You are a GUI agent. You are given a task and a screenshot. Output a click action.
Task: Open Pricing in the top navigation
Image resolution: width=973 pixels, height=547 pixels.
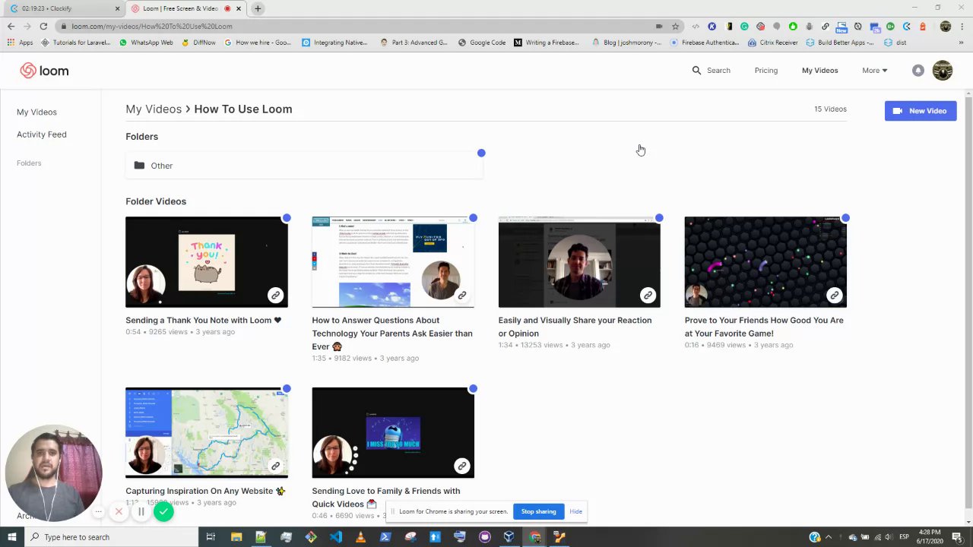point(765,71)
